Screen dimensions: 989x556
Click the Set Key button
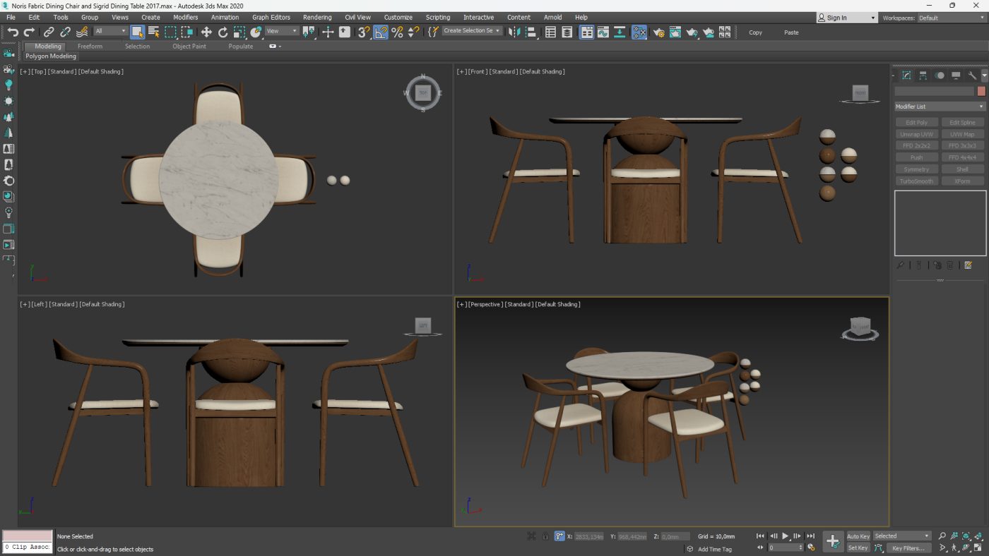(858, 548)
